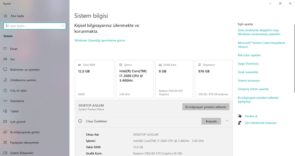Click Bu bilgisayarı yeniden adlandır button

[x=206, y=107]
